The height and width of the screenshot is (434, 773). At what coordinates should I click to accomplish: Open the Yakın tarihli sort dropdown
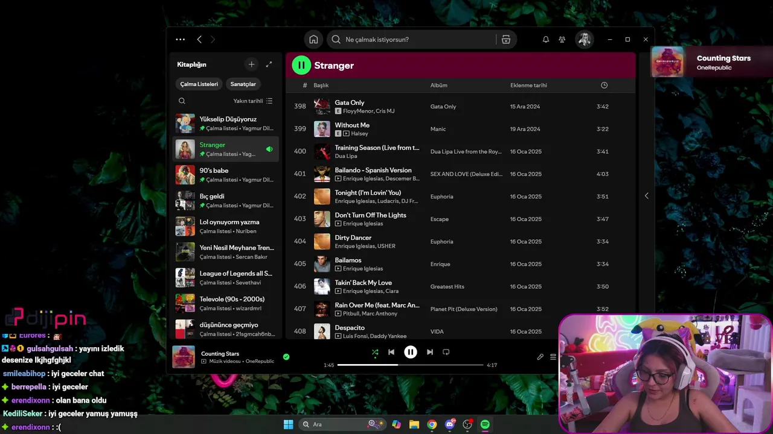tap(252, 101)
